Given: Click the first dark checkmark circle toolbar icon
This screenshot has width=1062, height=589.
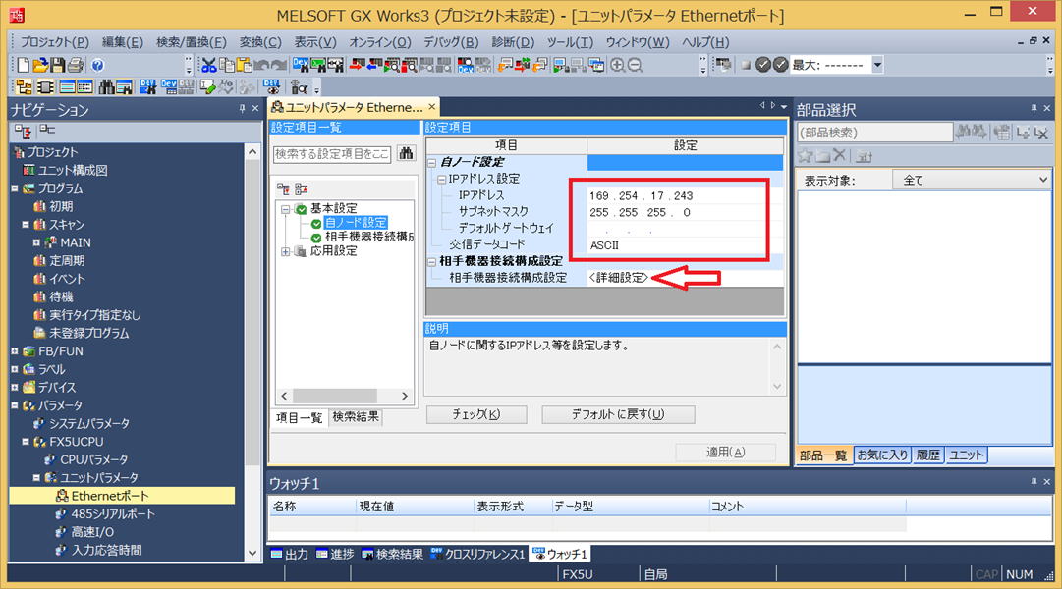Looking at the screenshot, I should click(x=763, y=65).
